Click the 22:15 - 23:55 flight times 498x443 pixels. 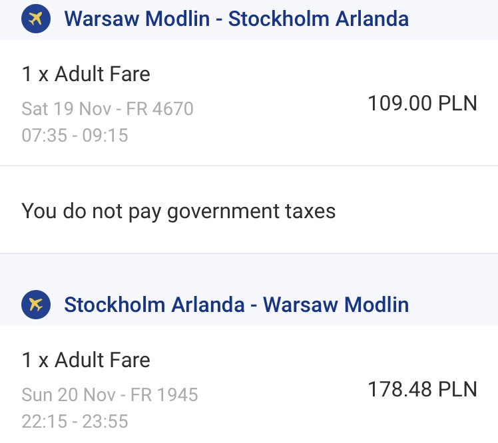(x=75, y=422)
